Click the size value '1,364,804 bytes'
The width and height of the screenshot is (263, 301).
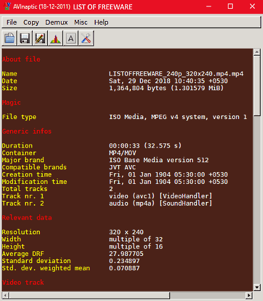pyautogui.click(x=137, y=88)
